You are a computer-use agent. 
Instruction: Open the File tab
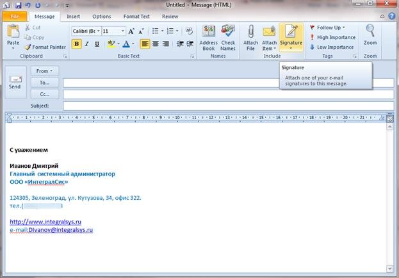[x=15, y=17]
